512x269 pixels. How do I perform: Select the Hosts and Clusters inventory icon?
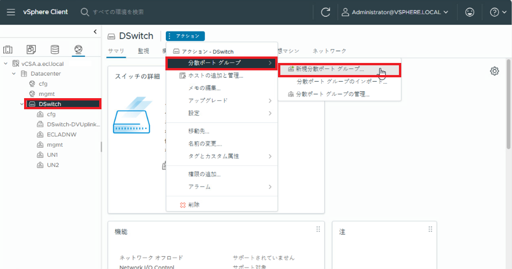(8, 50)
